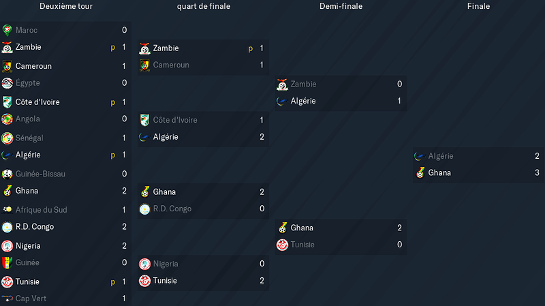545x306 pixels.
Task: Click Tunisie logo in the Demi-finale
Action: 282,245
